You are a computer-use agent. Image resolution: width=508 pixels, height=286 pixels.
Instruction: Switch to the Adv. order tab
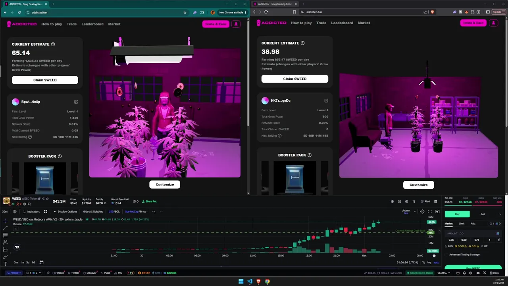coord(473,224)
